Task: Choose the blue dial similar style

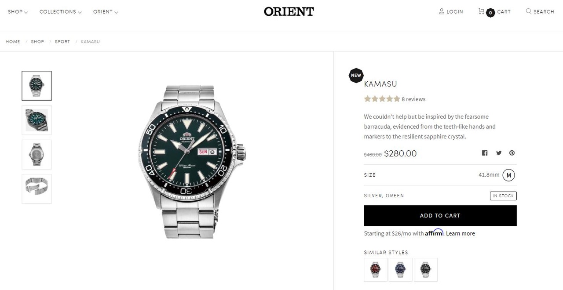Action: (400, 269)
